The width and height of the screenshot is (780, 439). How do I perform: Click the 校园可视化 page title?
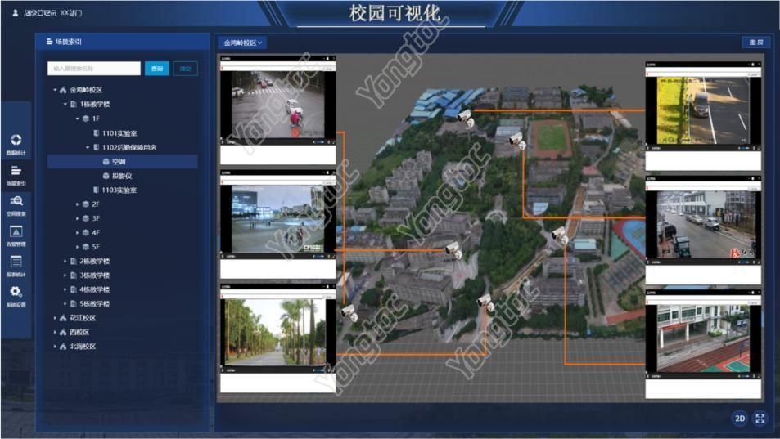pos(395,13)
